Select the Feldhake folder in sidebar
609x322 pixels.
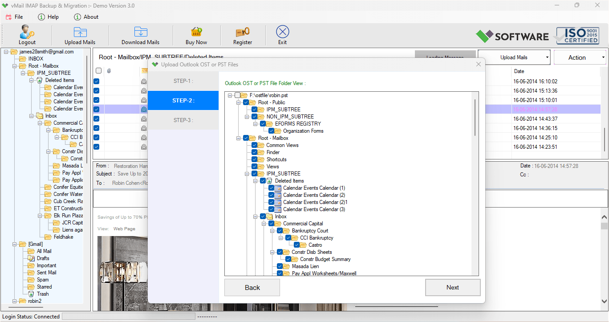[63, 237]
